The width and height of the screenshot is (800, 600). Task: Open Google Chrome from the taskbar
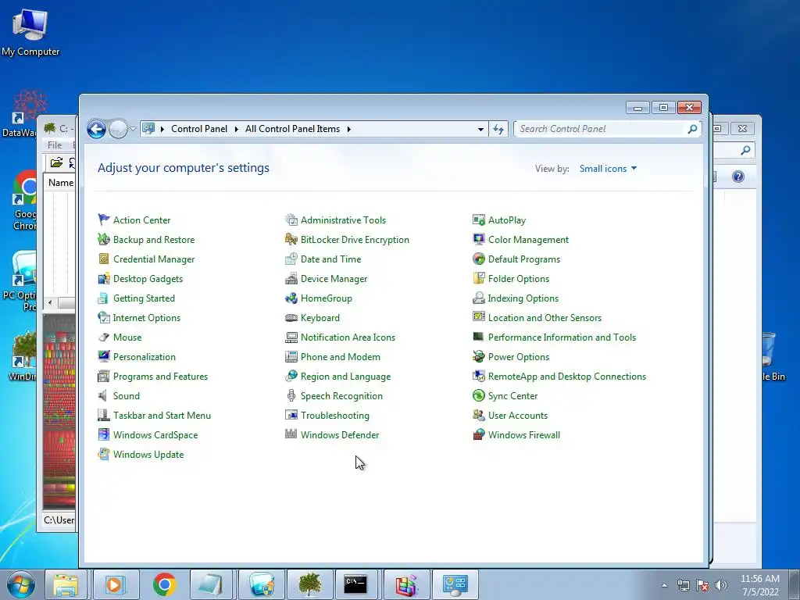click(x=164, y=584)
